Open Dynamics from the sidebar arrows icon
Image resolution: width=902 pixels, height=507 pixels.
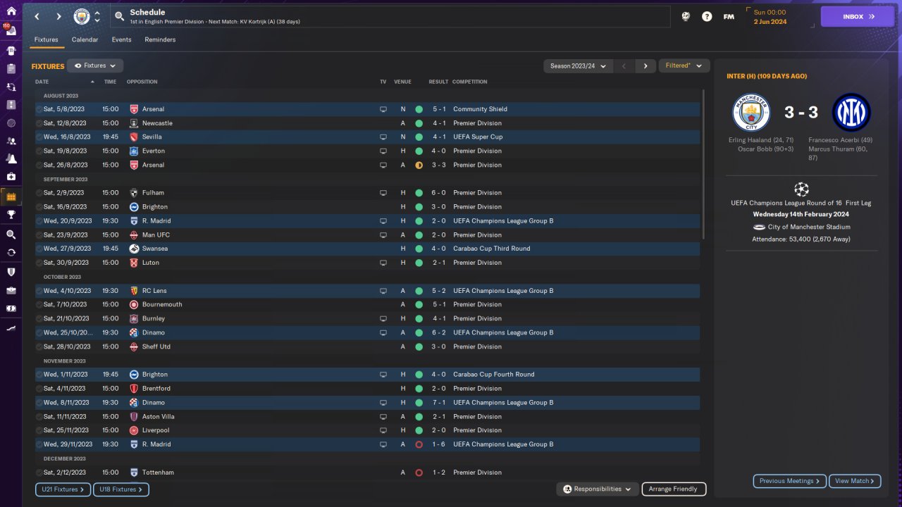tap(11, 87)
